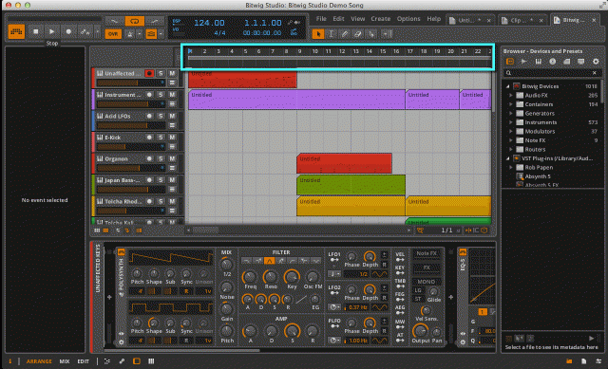Select the red clip on Organon track
The image size is (608, 369).
(344, 163)
